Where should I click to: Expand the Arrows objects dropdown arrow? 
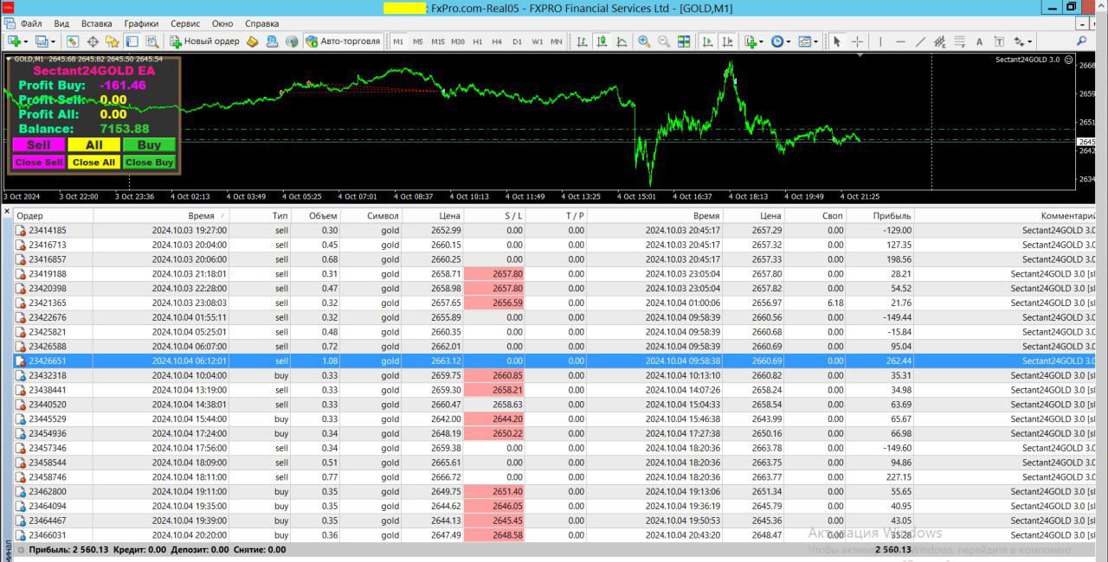(1030, 42)
